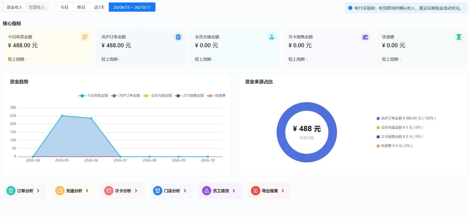Switch to the 经营收入 tab
The width and height of the screenshot is (469, 217).
[37, 7]
